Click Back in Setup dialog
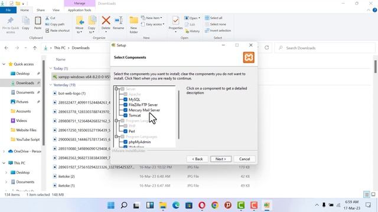 [197, 159]
